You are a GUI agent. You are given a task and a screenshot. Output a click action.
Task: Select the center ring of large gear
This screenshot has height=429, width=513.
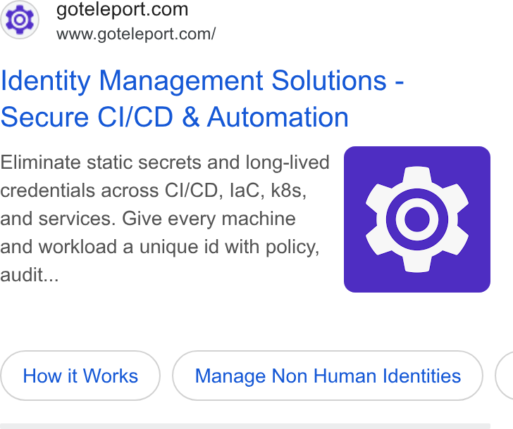(x=417, y=219)
